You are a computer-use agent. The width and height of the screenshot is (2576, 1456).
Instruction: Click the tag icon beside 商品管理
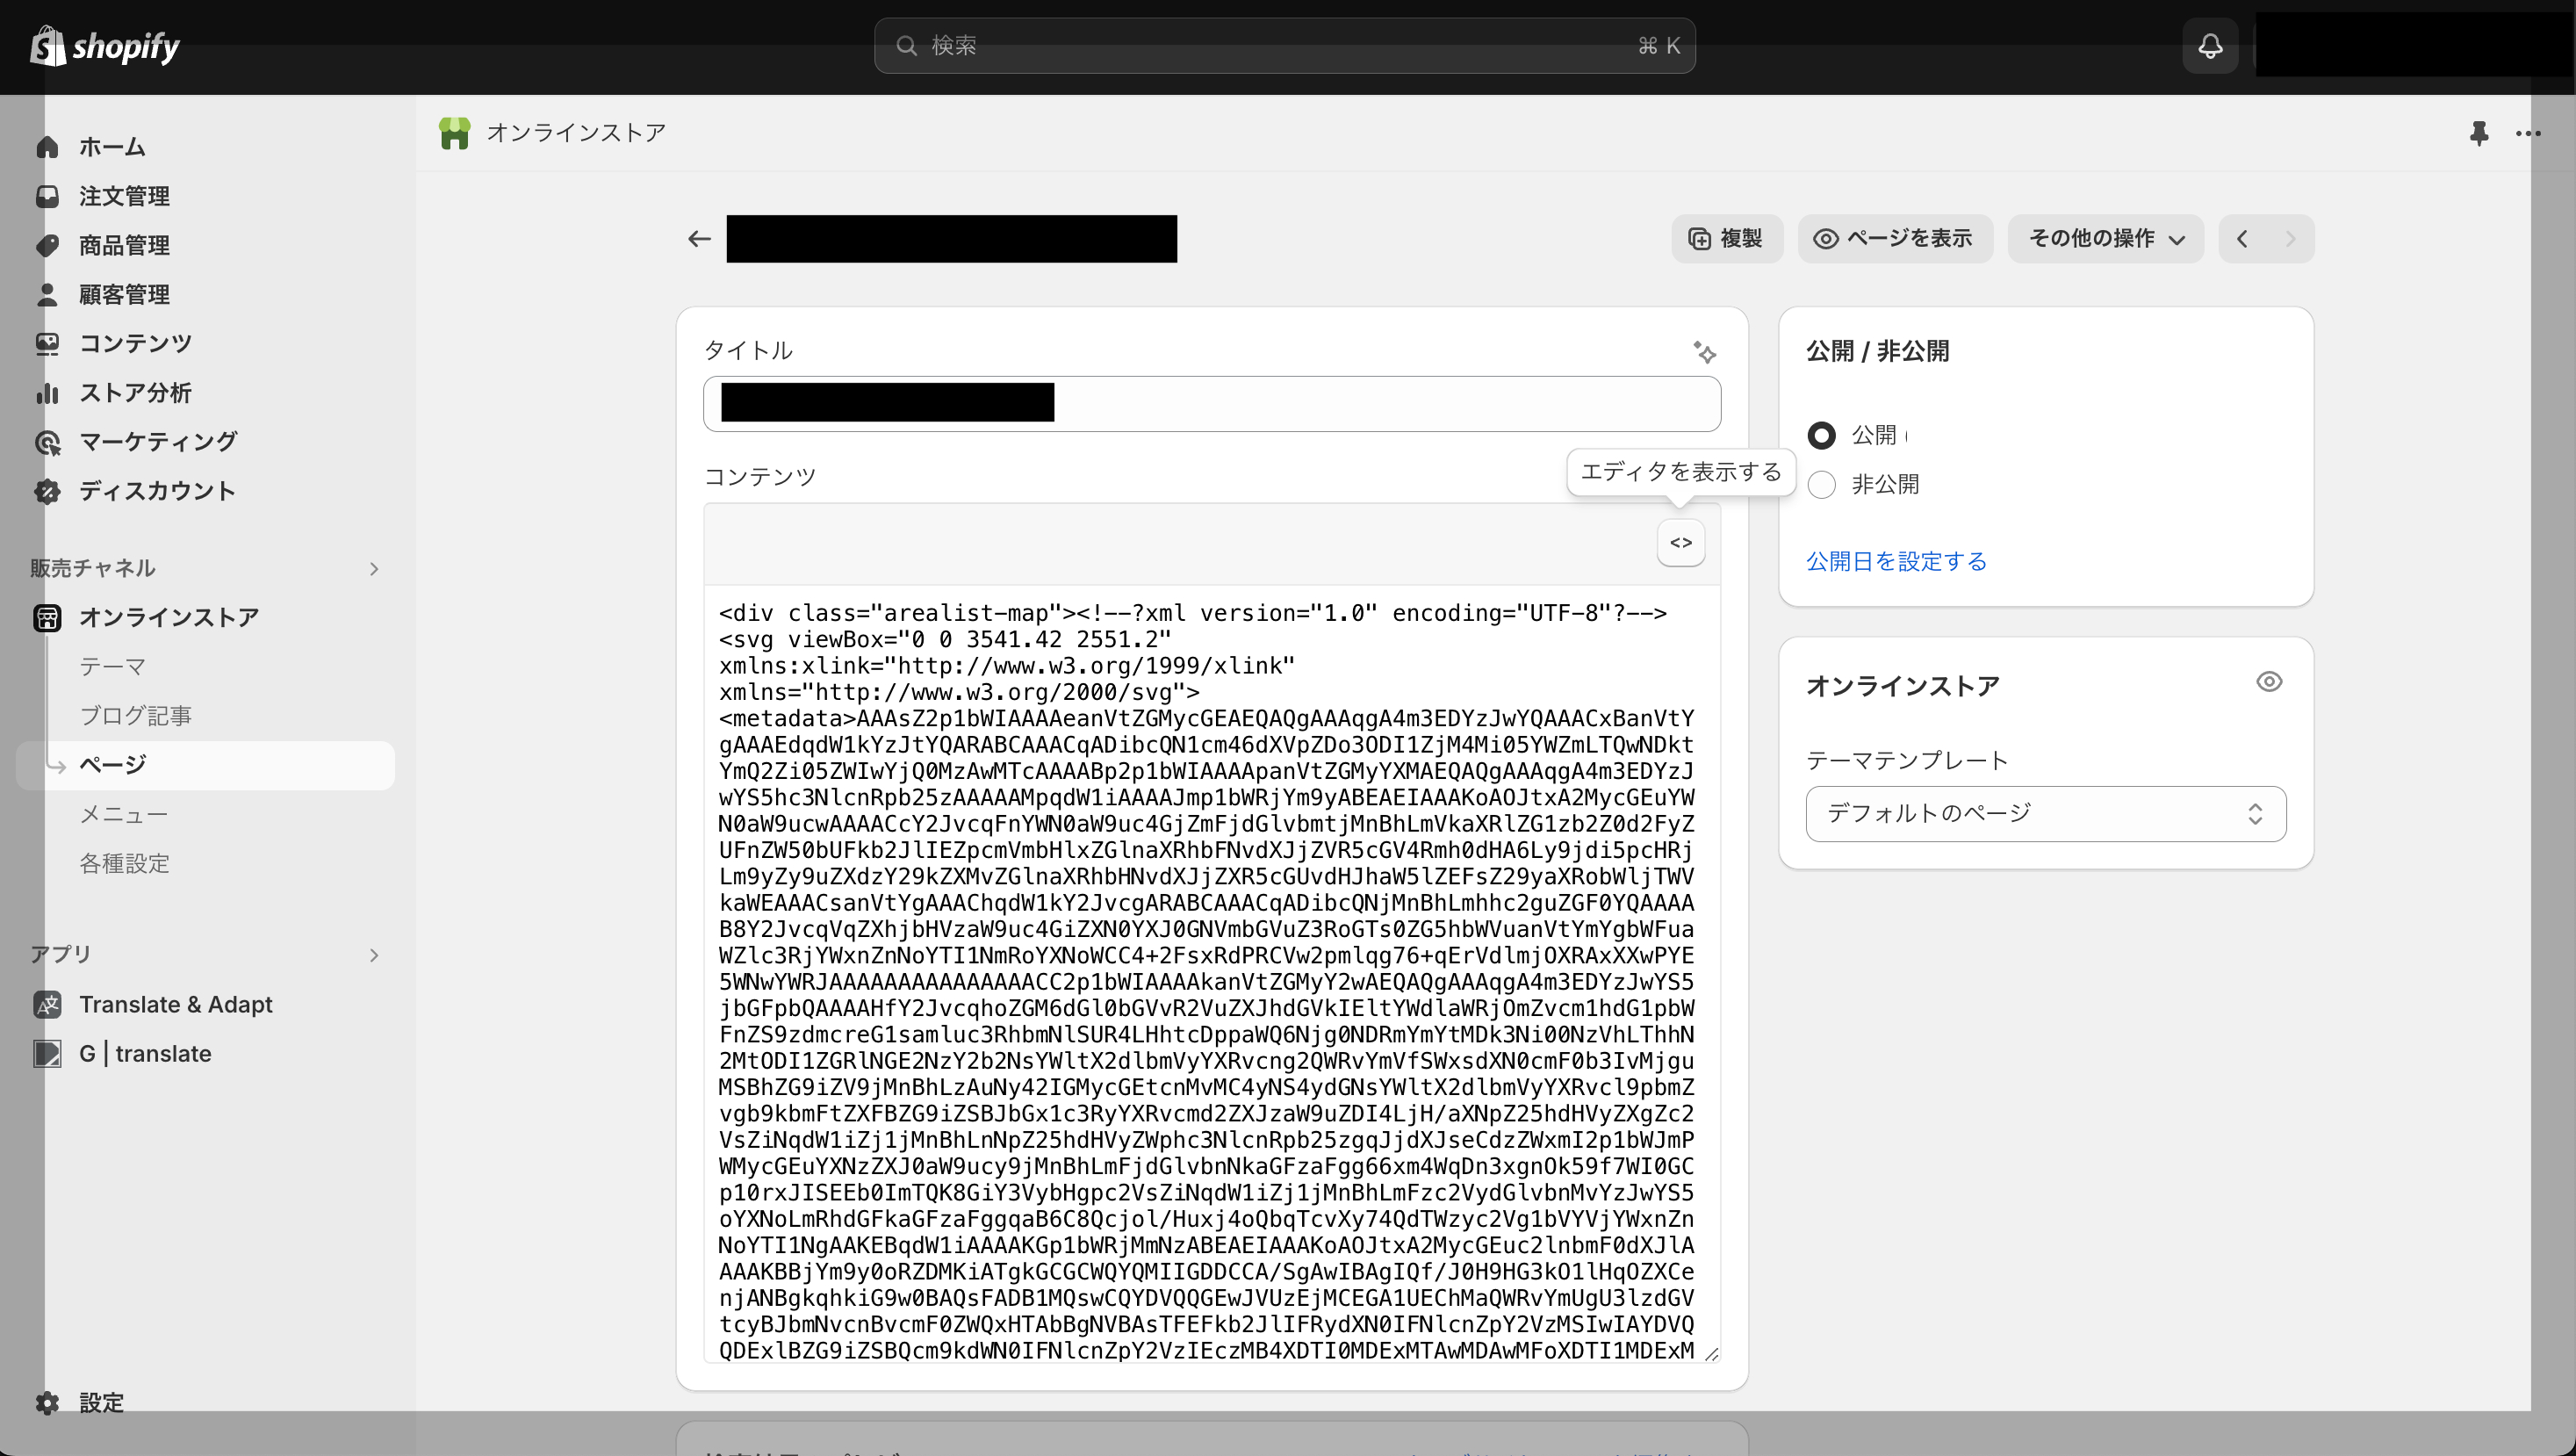(47, 245)
